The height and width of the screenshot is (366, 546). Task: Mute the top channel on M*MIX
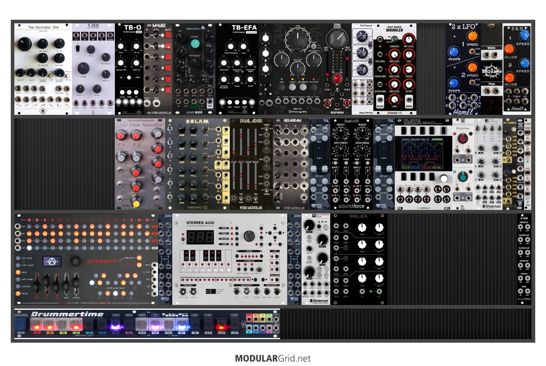(168, 36)
